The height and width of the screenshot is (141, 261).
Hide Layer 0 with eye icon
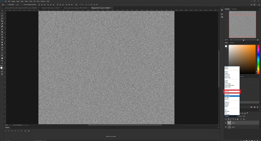coord(226,127)
